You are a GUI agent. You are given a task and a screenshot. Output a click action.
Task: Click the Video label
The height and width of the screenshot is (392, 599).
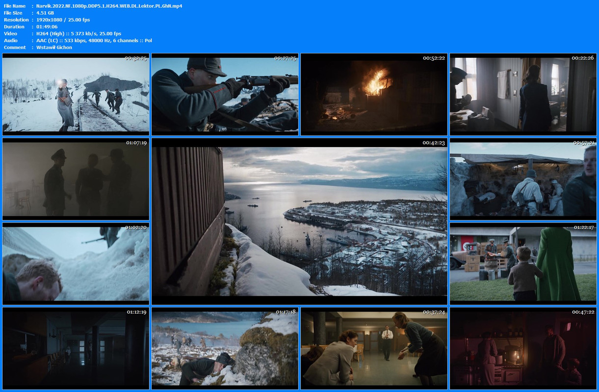click(x=10, y=33)
